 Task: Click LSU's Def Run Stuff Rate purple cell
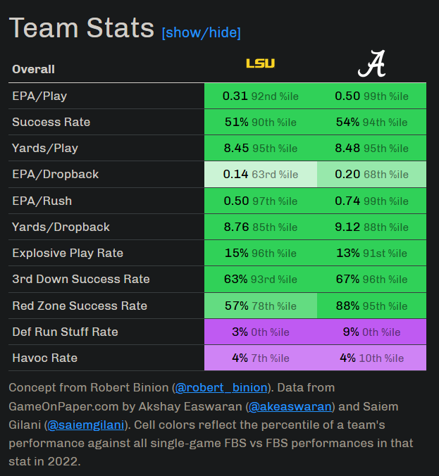(260, 332)
